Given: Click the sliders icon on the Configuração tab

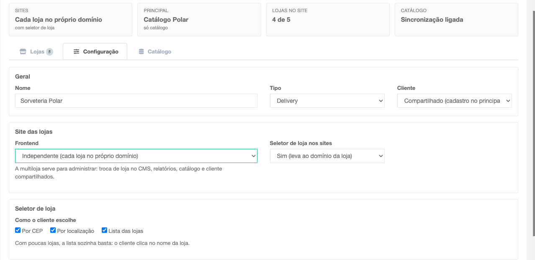Looking at the screenshot, I should pos(76,52).
